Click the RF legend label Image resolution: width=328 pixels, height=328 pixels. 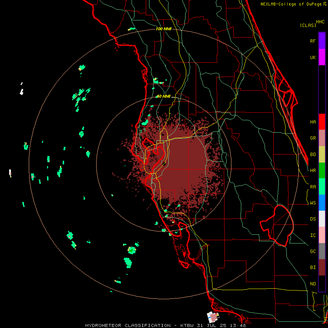point(313,41)
